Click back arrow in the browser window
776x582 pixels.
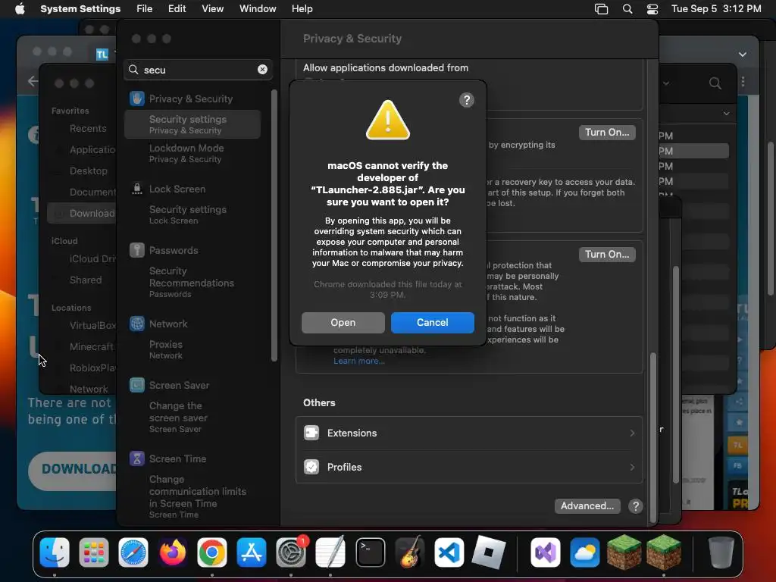[32, 81]
